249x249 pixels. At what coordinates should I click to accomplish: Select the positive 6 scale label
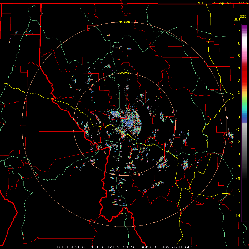(x=239, y=43)
